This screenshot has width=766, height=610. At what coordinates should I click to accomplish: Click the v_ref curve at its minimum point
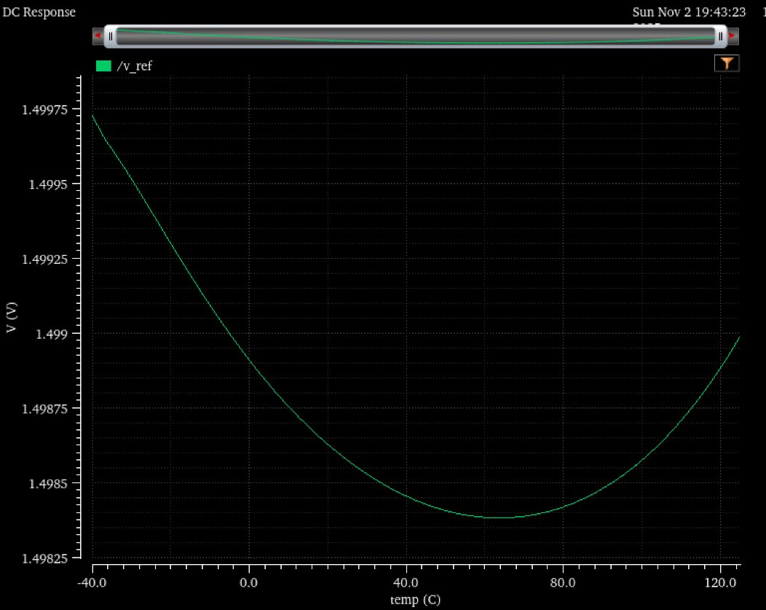498,517
